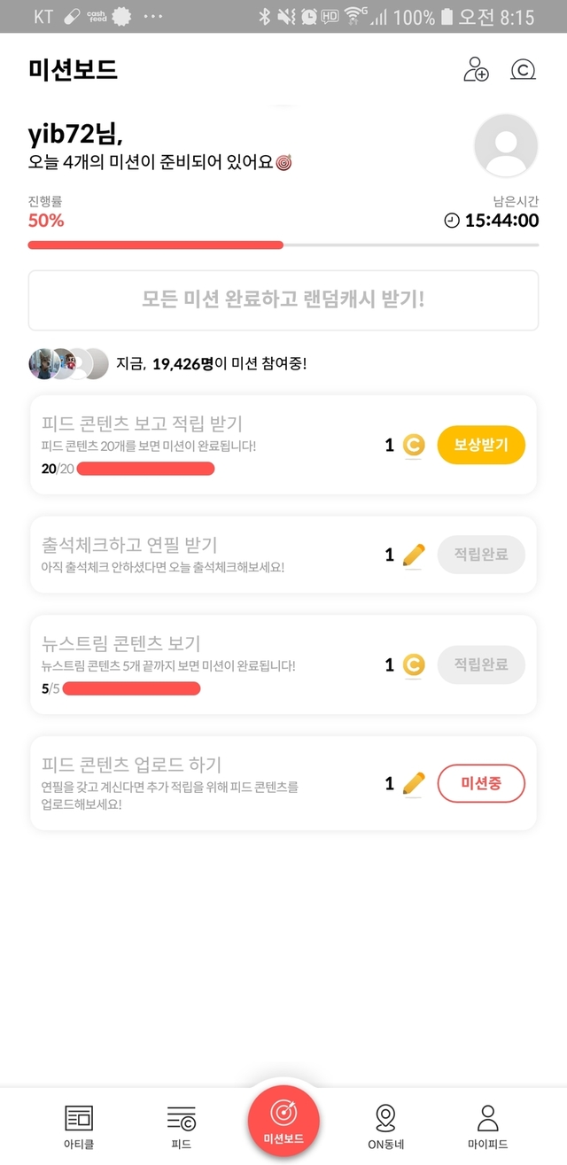Image resolution: width=567 pixels, height=1165 pixels.
Task: Tap the profile avatar picture
Action: pos(506,145)
